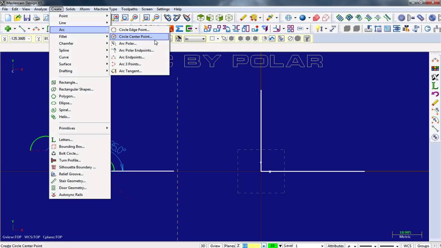Click the colorful grid icon on right toolbar
Image resolution: width=441 pixels, height=248 pixels.
pyautogui.click(x=435, y=69)
